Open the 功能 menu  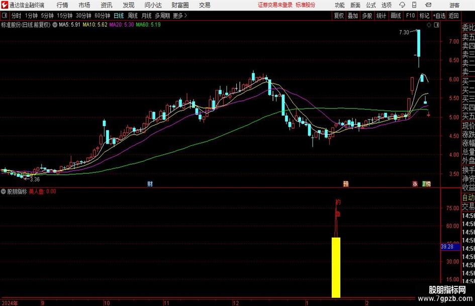pyautogui.click(x=340, y=5)
